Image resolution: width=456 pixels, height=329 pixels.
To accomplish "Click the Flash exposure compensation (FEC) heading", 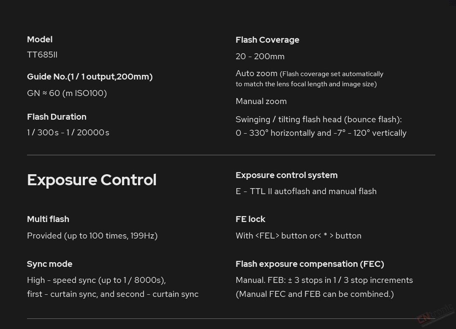I will [x=310, y=264].
